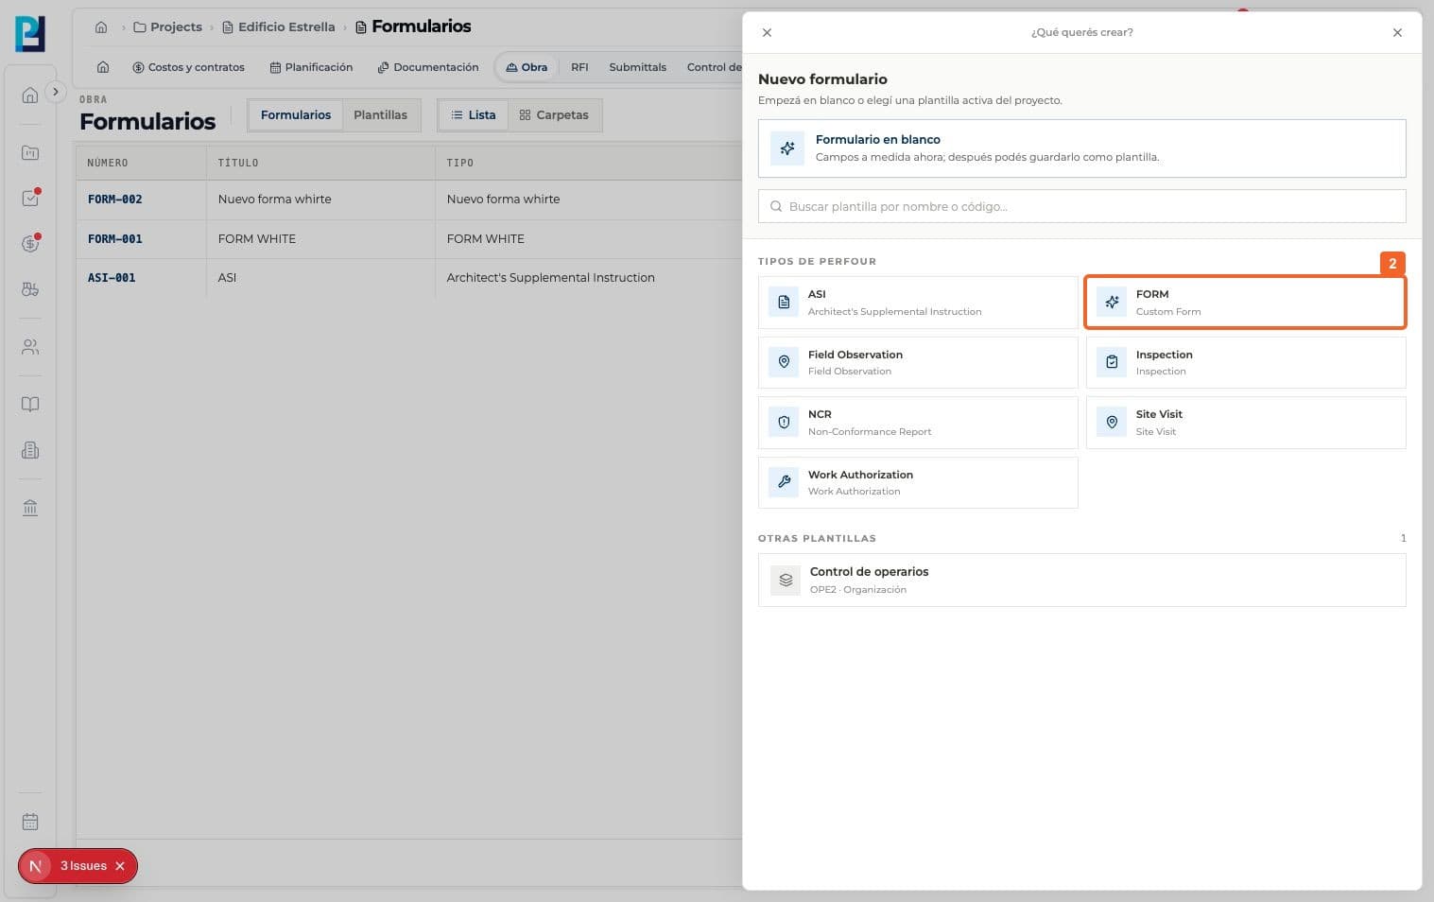Viewport: 1434px width, 902px height.
Task: Switch to Carpetas view
Action: 554,115
